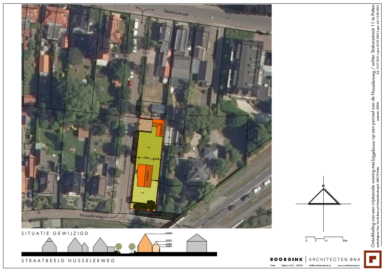The width and height of the screenshot is (384, 271).
Task: Click the website address in footer
Action: (348, 266)
